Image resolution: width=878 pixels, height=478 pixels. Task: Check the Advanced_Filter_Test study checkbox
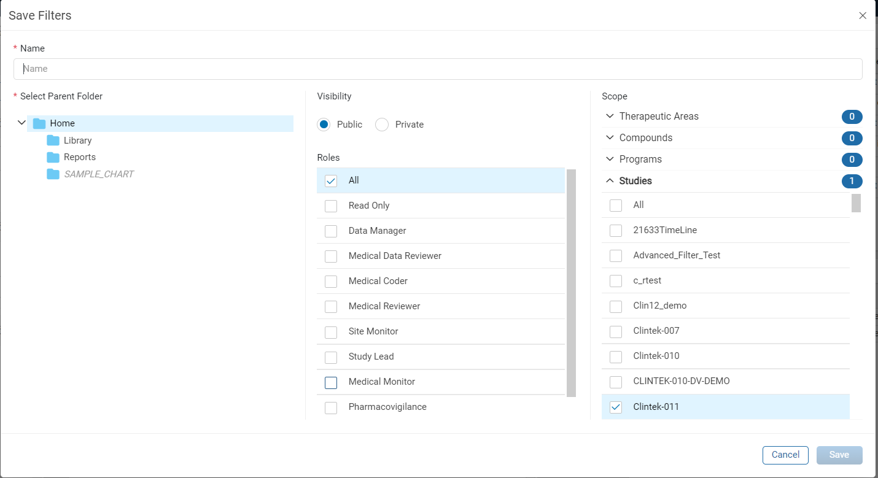coord(616,255)
